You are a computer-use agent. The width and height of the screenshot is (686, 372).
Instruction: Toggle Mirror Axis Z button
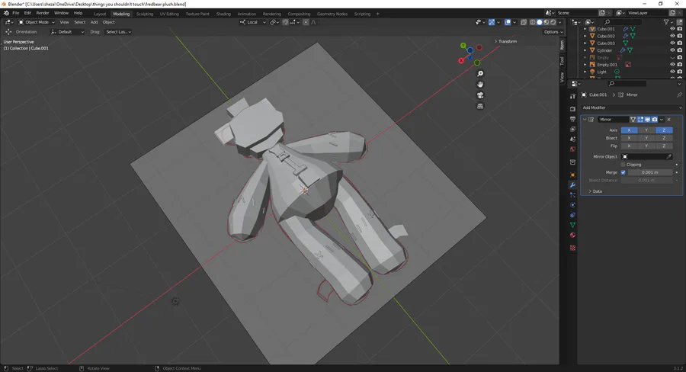point(664,130)
